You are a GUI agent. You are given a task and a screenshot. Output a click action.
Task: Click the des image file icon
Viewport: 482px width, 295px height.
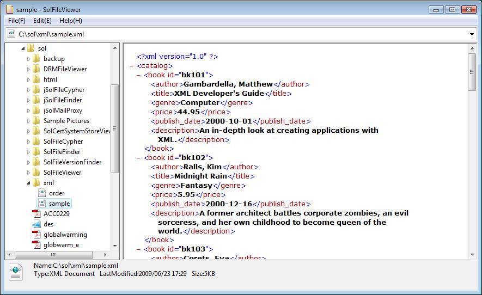pyautogui.click(x=36, y=224)
